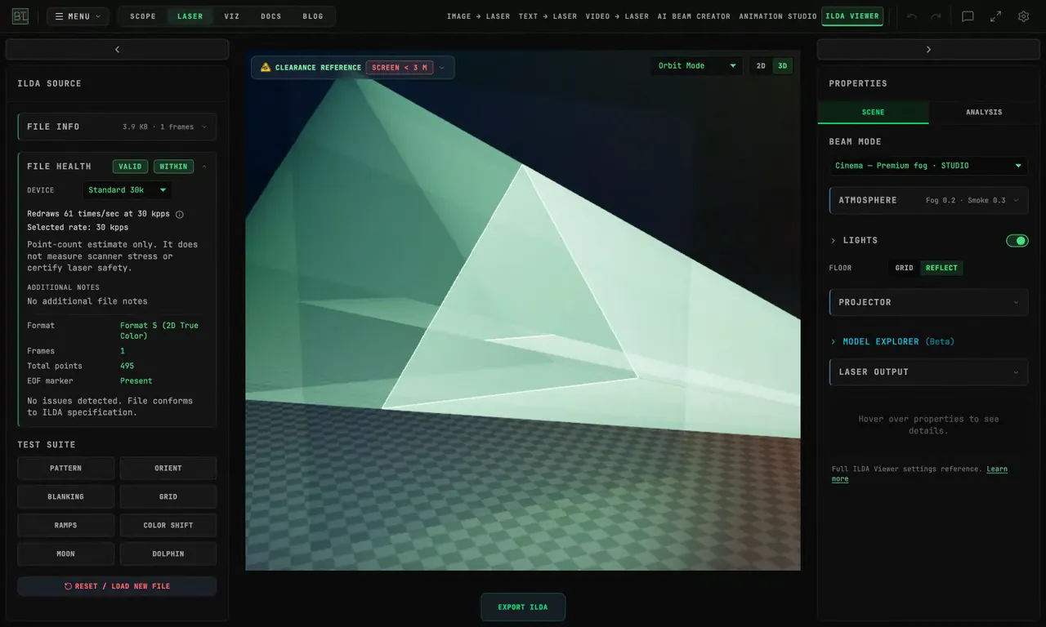
Task: Open the feedback chat icon
Action: pyautogui.click(x=968, y=16)
